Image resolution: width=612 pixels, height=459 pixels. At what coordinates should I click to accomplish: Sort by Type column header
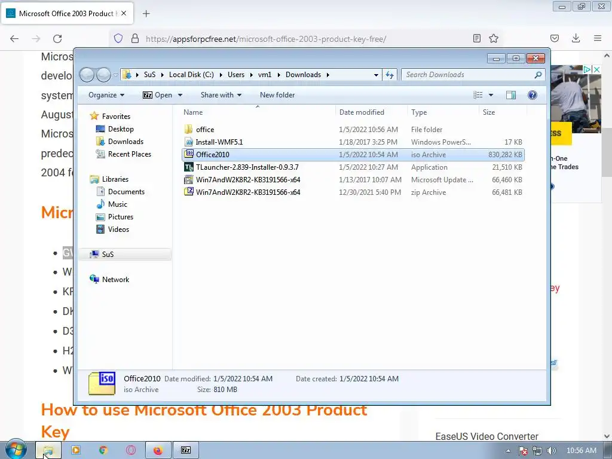pos(443,112)
